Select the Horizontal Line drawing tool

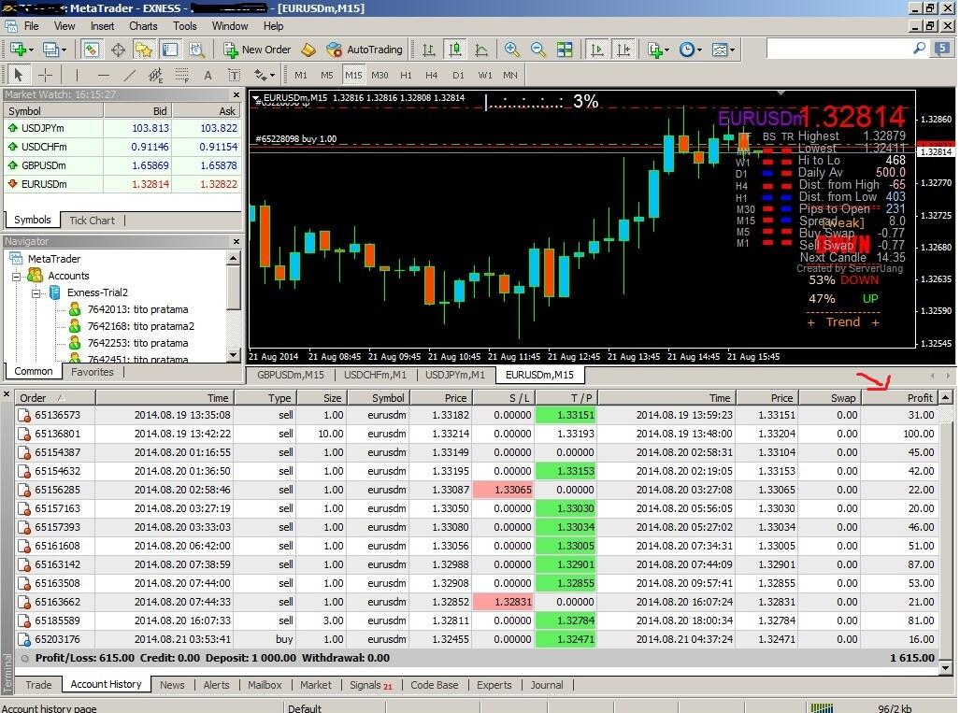[104, 76]
